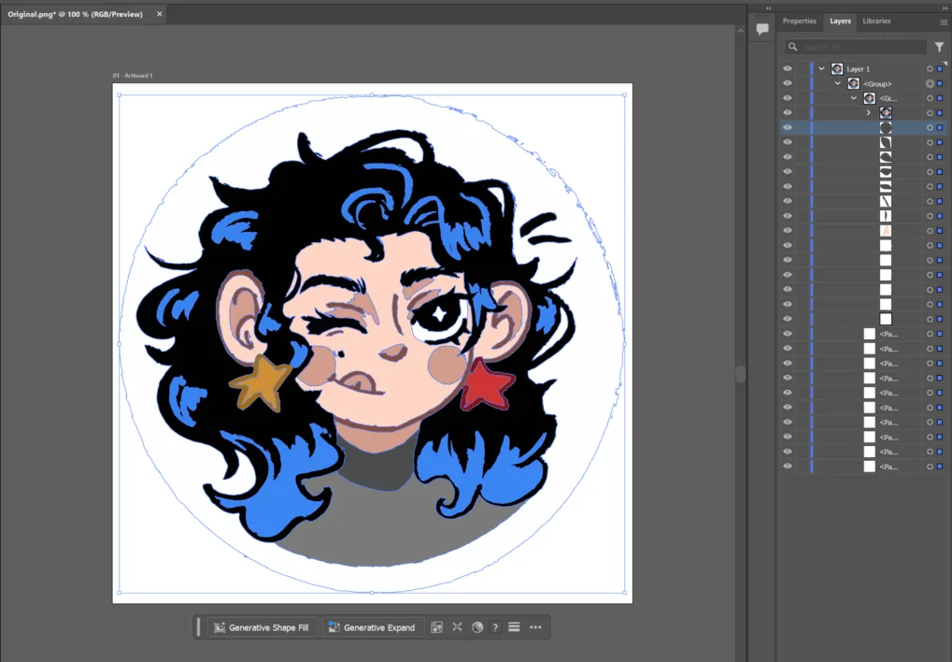The image size is (952, 662).
Task: Click the Layer 1 name text
Action: (x=858, y=68)
